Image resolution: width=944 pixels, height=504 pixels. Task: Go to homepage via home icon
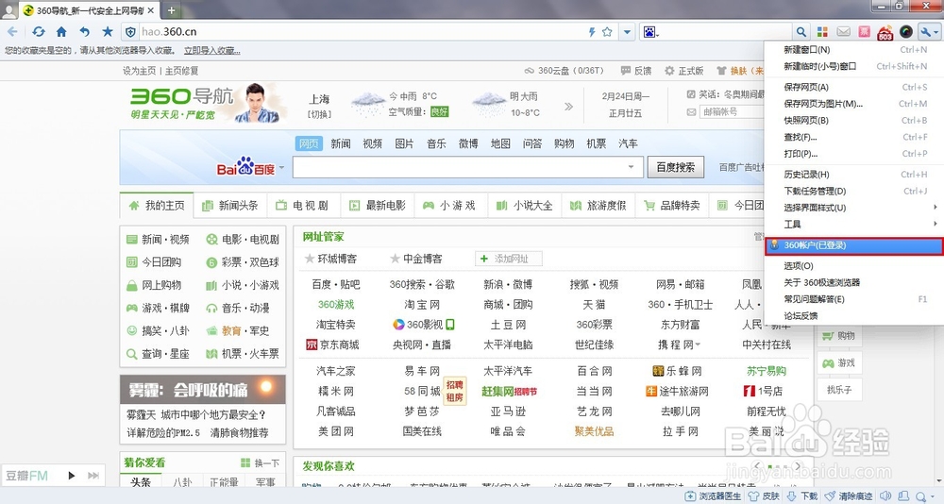click(61, 32)
